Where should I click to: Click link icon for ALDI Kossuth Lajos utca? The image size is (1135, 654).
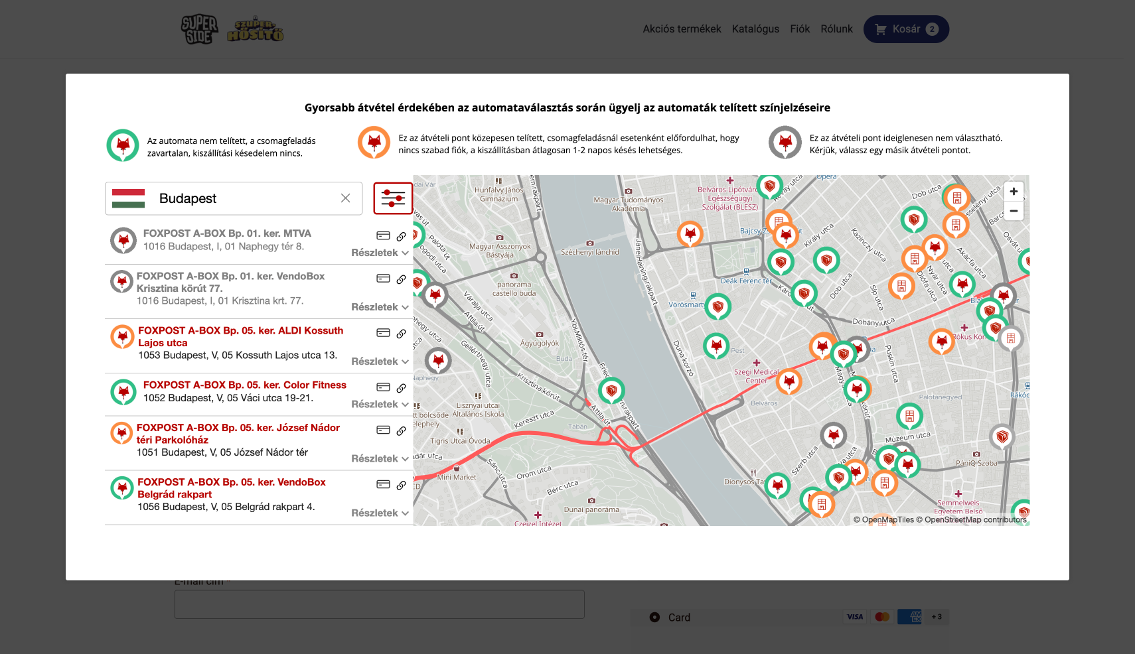click(x=401, y=334)
